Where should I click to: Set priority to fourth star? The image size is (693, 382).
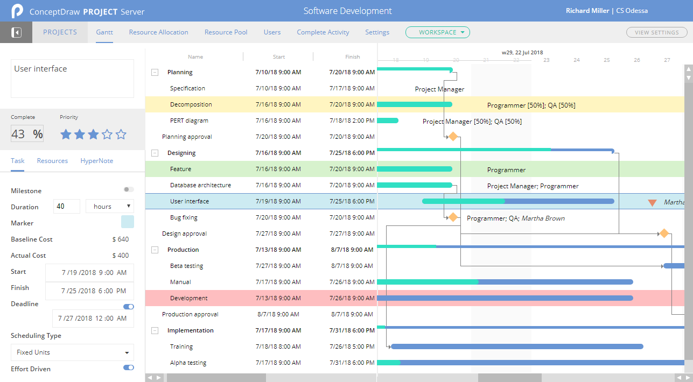point(107,135)
